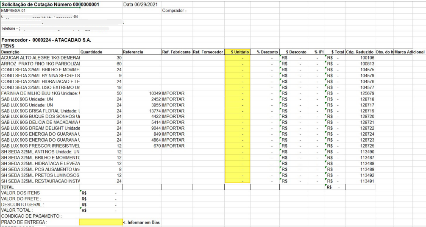Screen dimensions: 426x227
Task: Select the 'Quantidade' column header
Action: click(101, 52)
